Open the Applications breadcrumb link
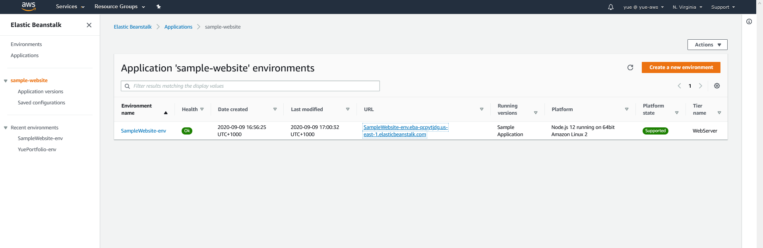The height and width of the screenshot is (248, 763). 178,27
